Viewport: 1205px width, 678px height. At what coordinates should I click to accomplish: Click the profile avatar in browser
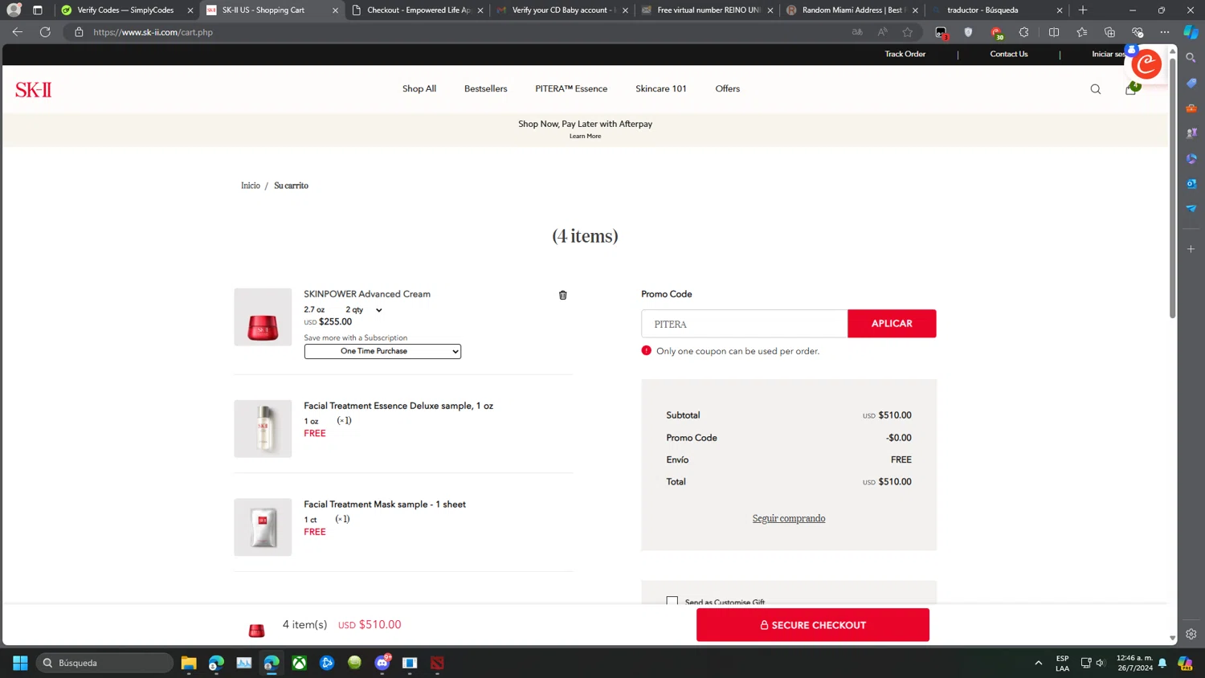pos(14,10)
